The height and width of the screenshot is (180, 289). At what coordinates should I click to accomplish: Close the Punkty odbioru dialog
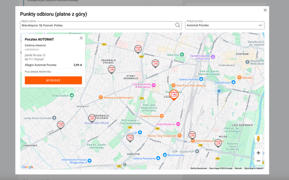(265, 10)
